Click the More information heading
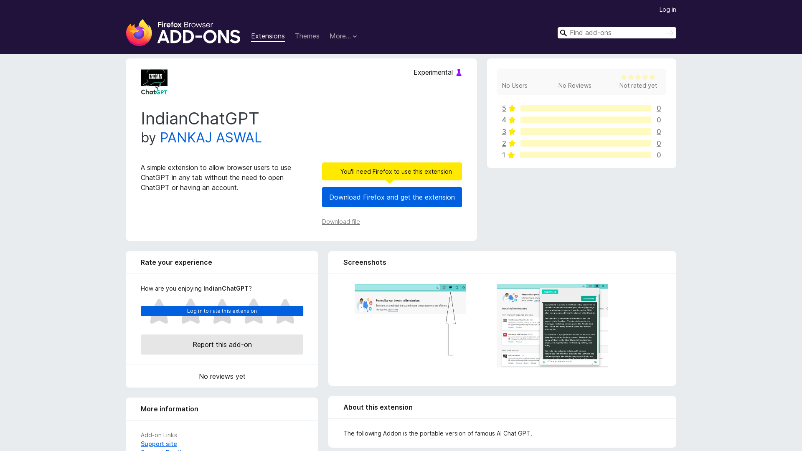Viewport: 802px width, 451px height. click(x=169, y=409)
